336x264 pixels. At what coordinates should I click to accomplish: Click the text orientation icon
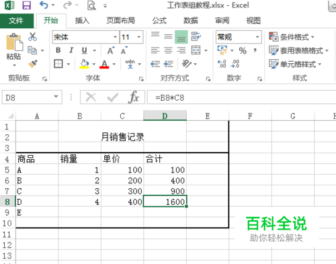point(187,64)
